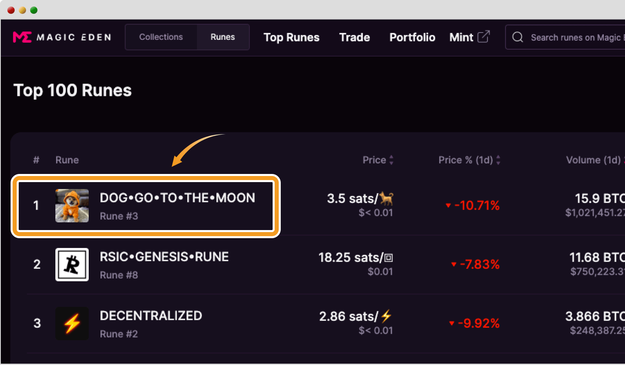
Task: Click the Mint external link icon
Action: pyautogui.click(x=483, y=37)
